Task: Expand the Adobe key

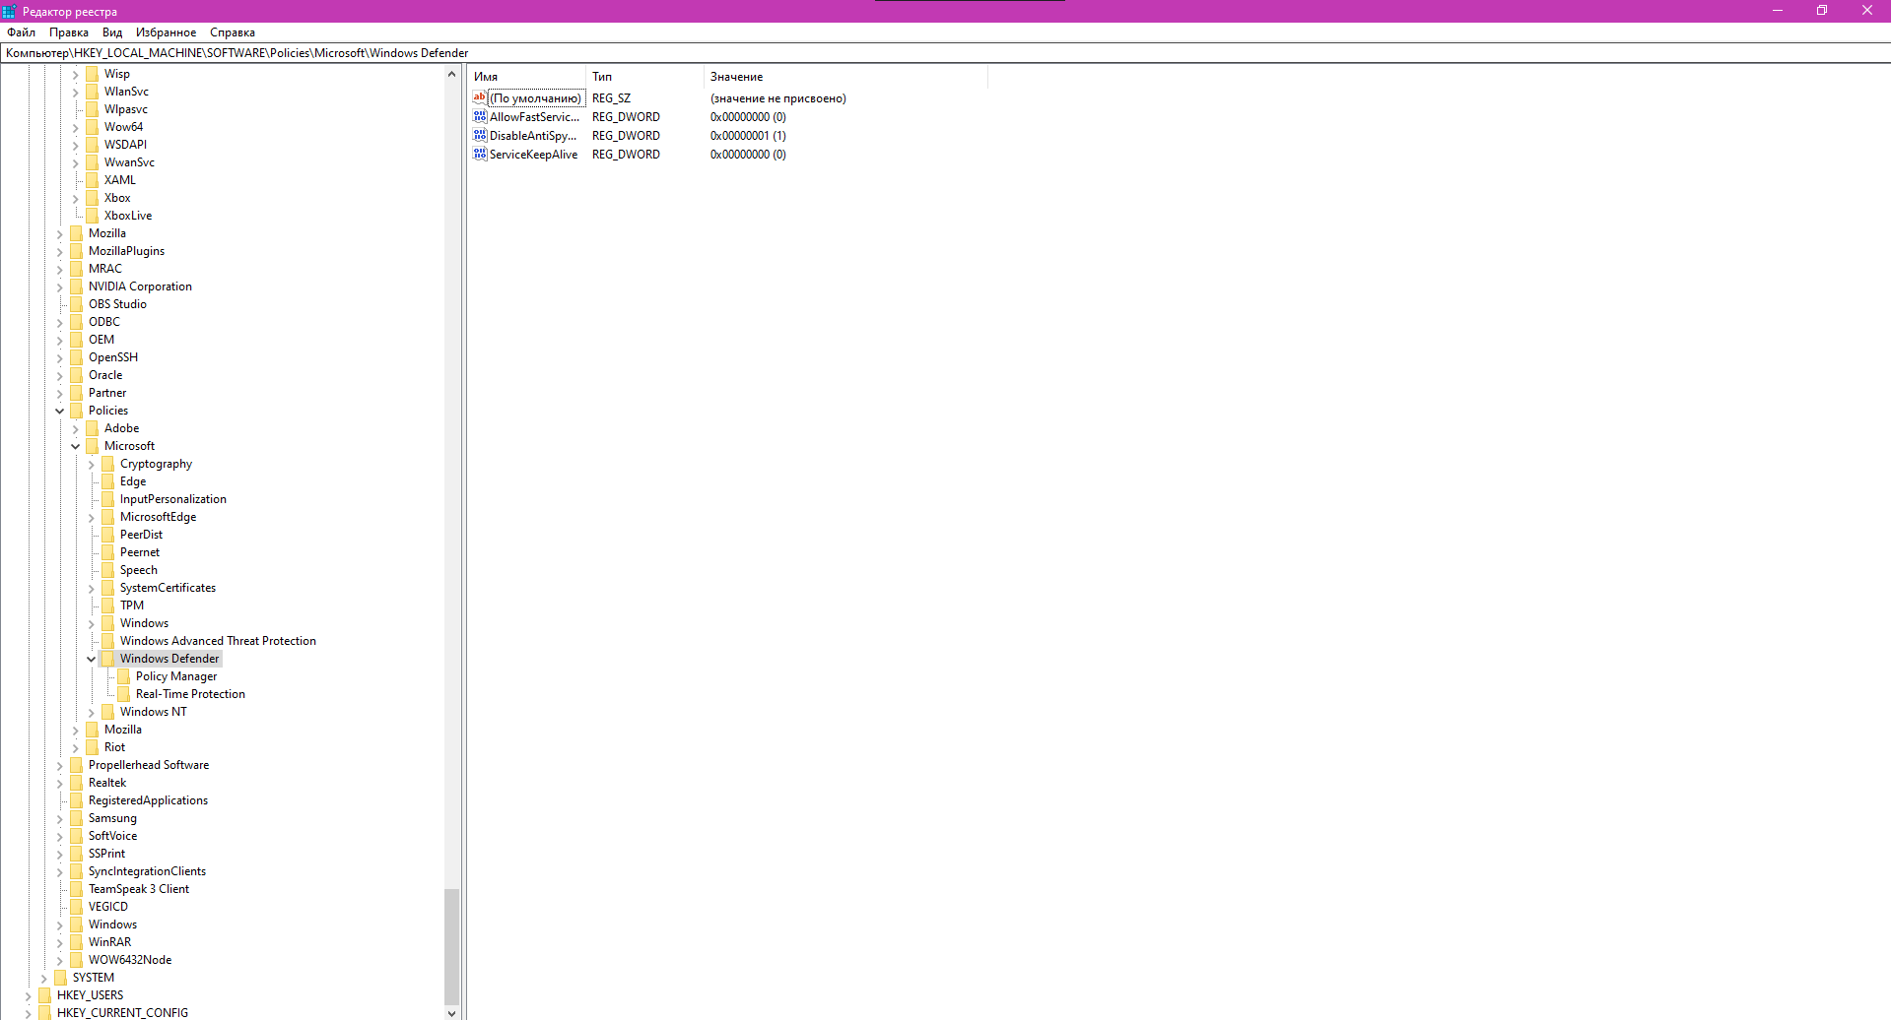Action: (x=76, y=429)
